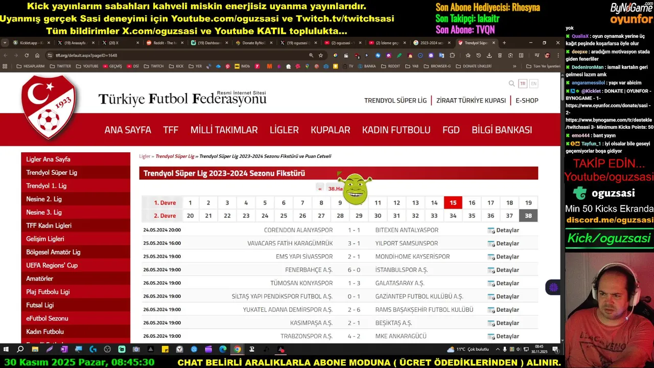Open OneNote from the taskbar

pos(64,349)
